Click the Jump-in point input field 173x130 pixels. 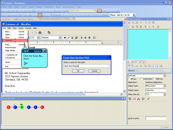click(x=156, y=118)
